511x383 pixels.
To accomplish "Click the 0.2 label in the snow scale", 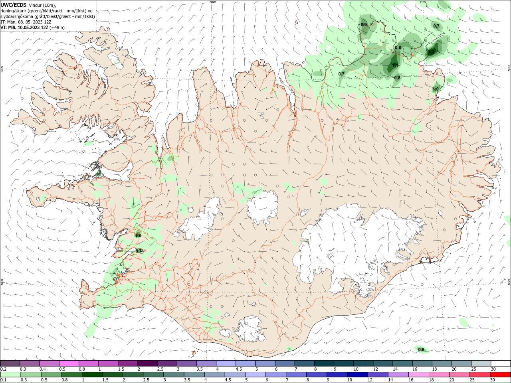I will click(x=4, y=369).
